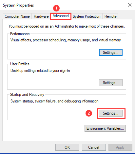This screenshot has width=135, height=154.
Task: Click the greyed-out Apply button
Action: (120, 147)
